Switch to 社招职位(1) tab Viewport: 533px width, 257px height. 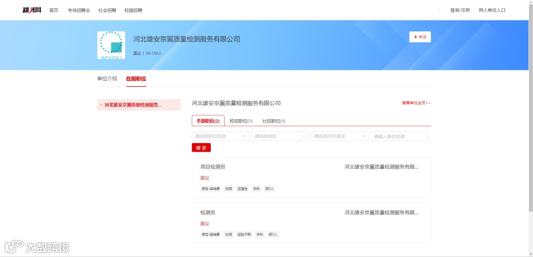[274, 121]
